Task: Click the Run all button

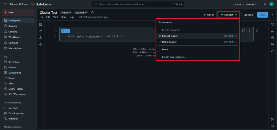Action: click(209, 15)
